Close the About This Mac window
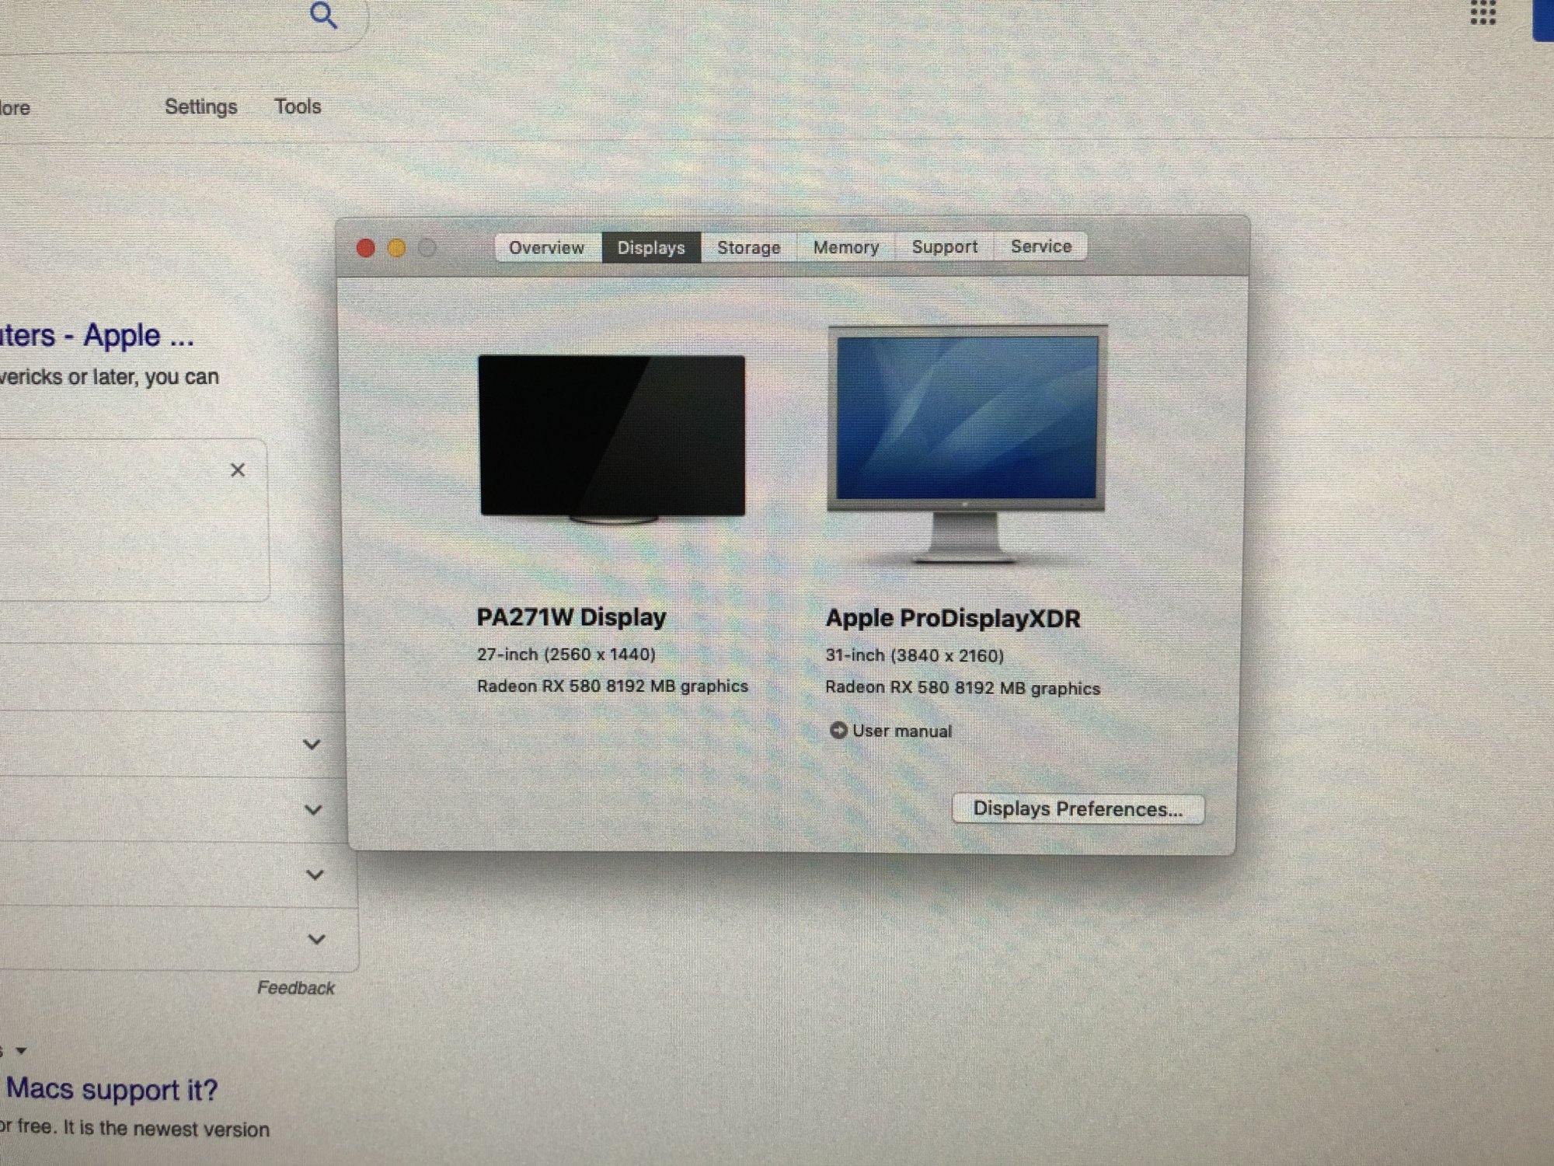The width and height of the screenshot is (1554, 1166). tap(365, 248)
